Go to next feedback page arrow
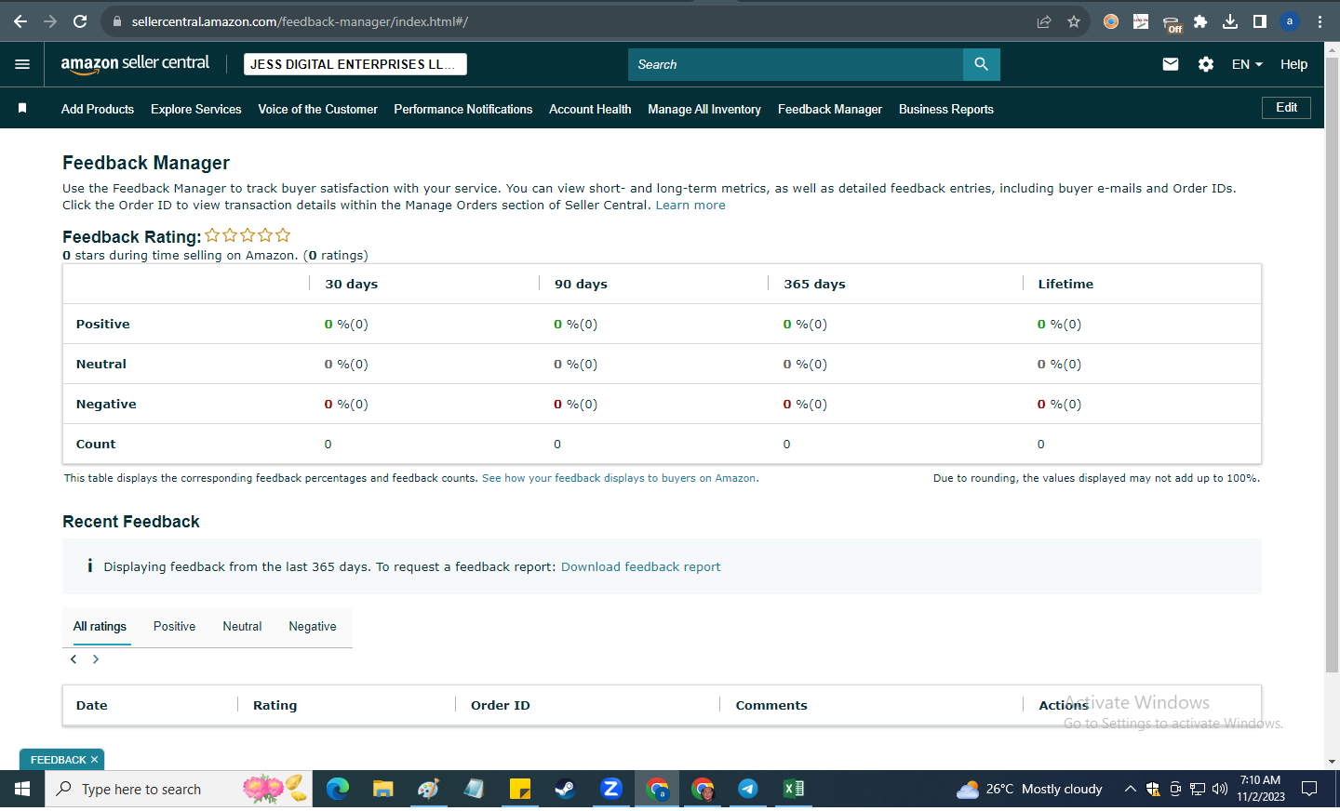1340x811 pixels. click(95, 659)
